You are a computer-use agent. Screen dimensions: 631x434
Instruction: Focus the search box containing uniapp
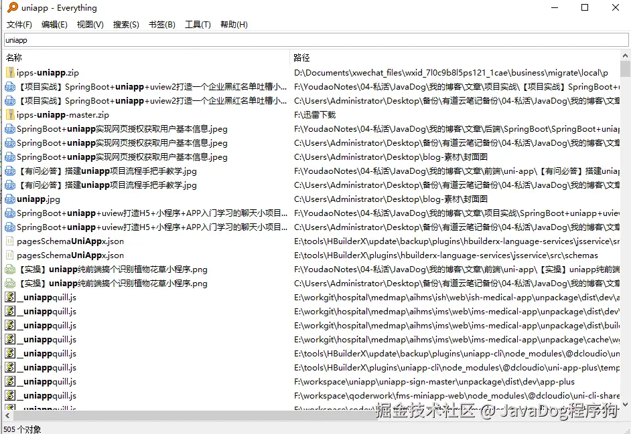click(316, 40)
